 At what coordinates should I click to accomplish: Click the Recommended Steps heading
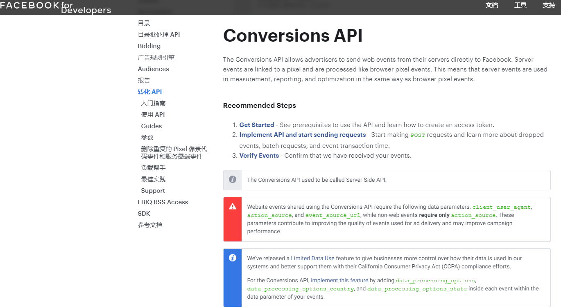(x=260, y=105)
